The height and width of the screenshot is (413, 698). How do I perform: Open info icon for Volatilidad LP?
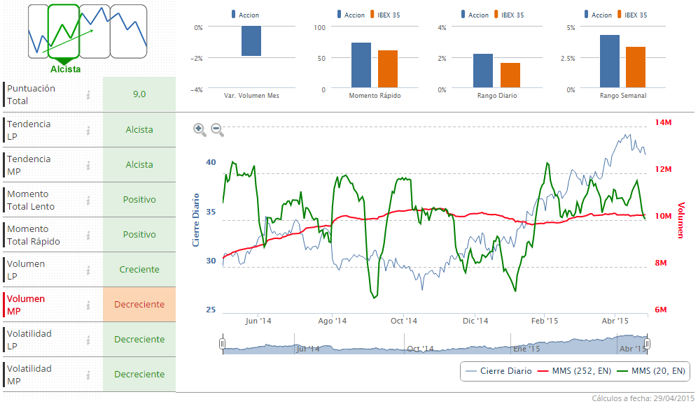pyautogui.click(x=89, y=340)
